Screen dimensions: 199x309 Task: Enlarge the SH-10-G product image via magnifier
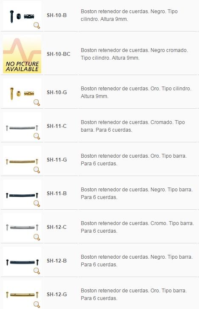pos(37,103)
